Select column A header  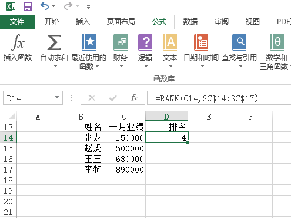point(38,117)
